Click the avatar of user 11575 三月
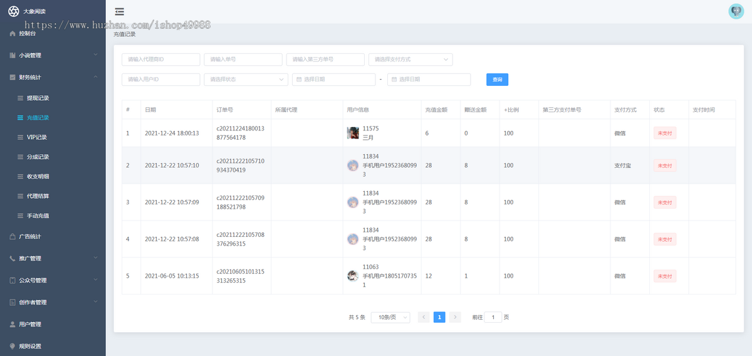Viewport: 752px width, 356px height. [x=353, y=133]
